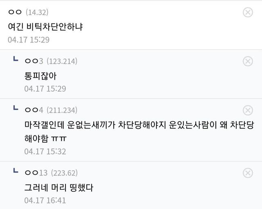This screenshot has height=209, width=262.
Task: Click the top commenter nickname ㅇㅇ
Action: (15, 13)
